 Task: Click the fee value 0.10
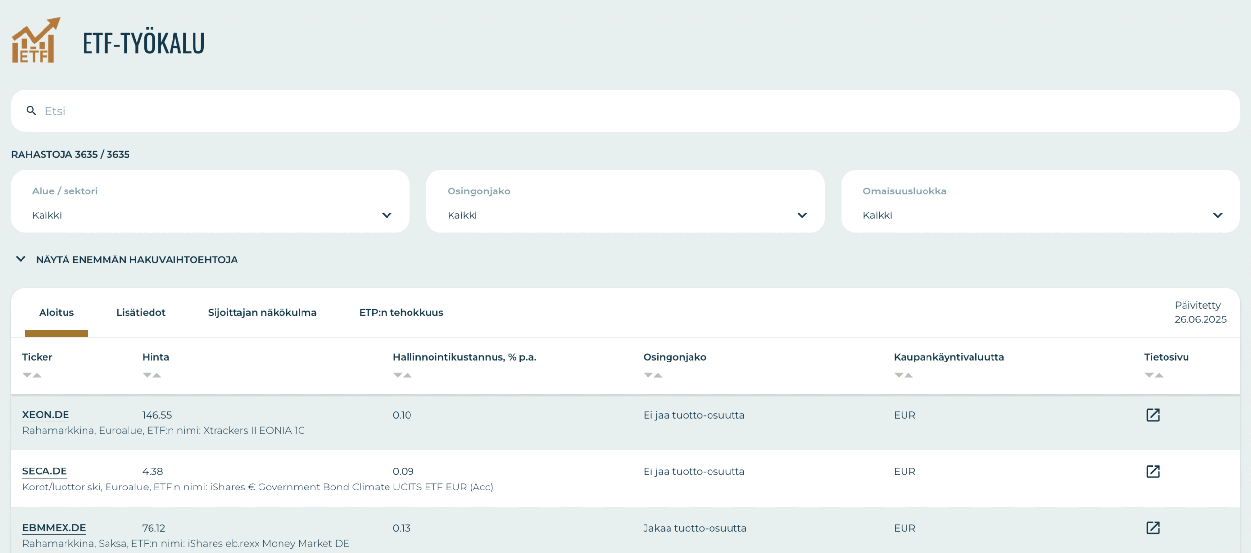click(x=402, y=415)
